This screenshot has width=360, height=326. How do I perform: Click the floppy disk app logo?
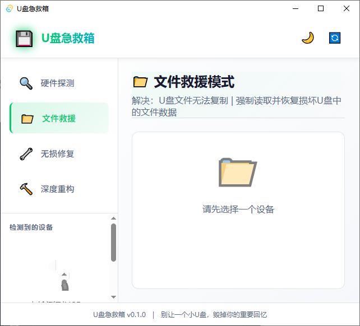[24, 39]
